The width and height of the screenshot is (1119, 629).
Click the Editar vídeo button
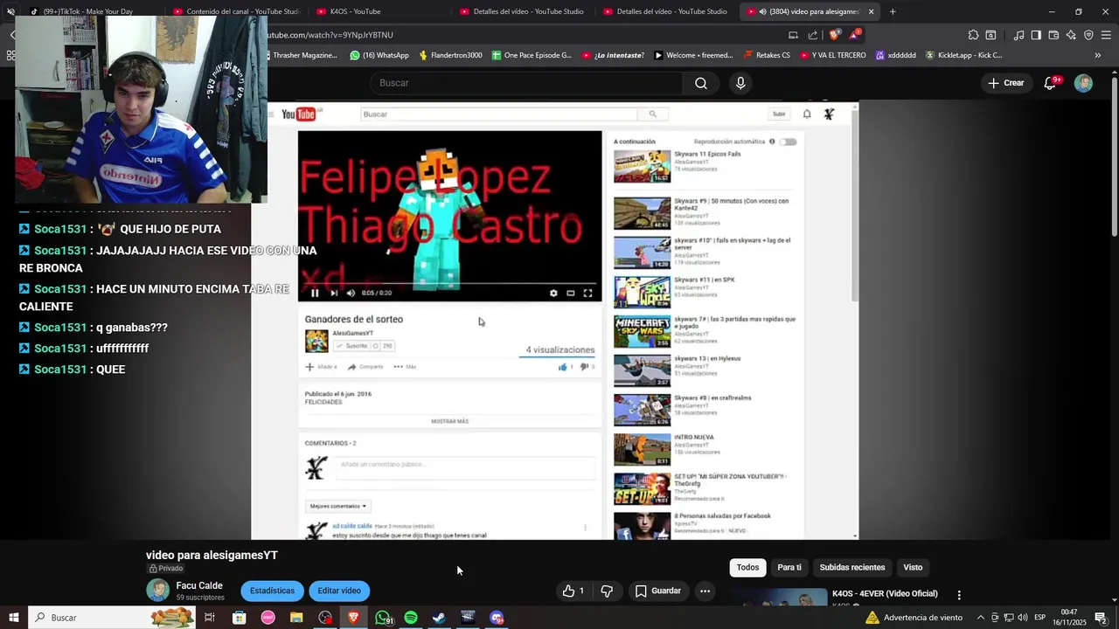point(339,591)
